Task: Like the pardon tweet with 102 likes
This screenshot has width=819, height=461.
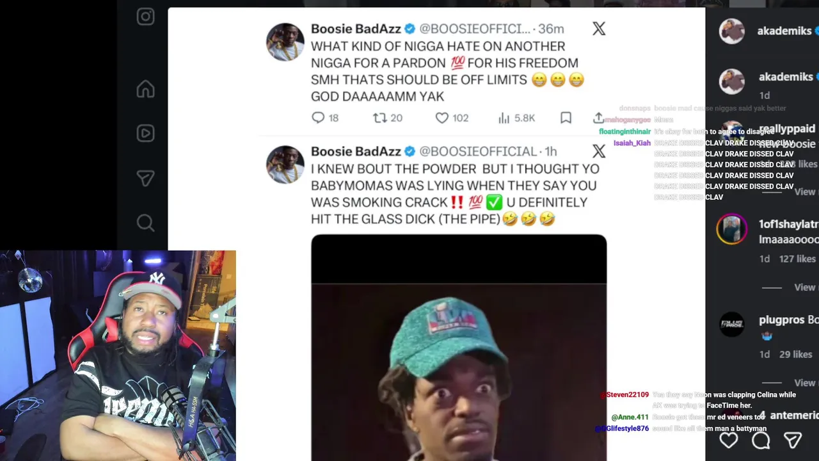Action: (442, 118)
